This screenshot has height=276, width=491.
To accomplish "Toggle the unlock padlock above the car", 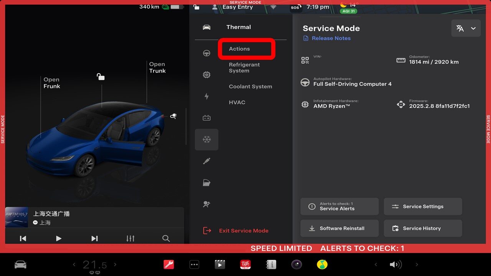I will [x=101, y=77].
